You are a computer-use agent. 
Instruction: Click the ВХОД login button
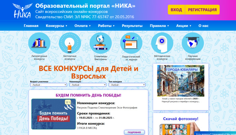coord(176,10)
